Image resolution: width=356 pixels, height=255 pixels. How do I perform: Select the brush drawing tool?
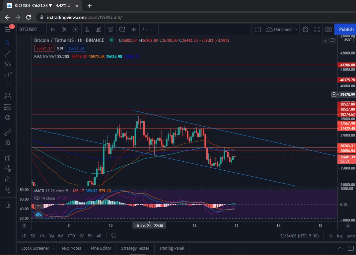pyautogui.click(x=8, y=75)
